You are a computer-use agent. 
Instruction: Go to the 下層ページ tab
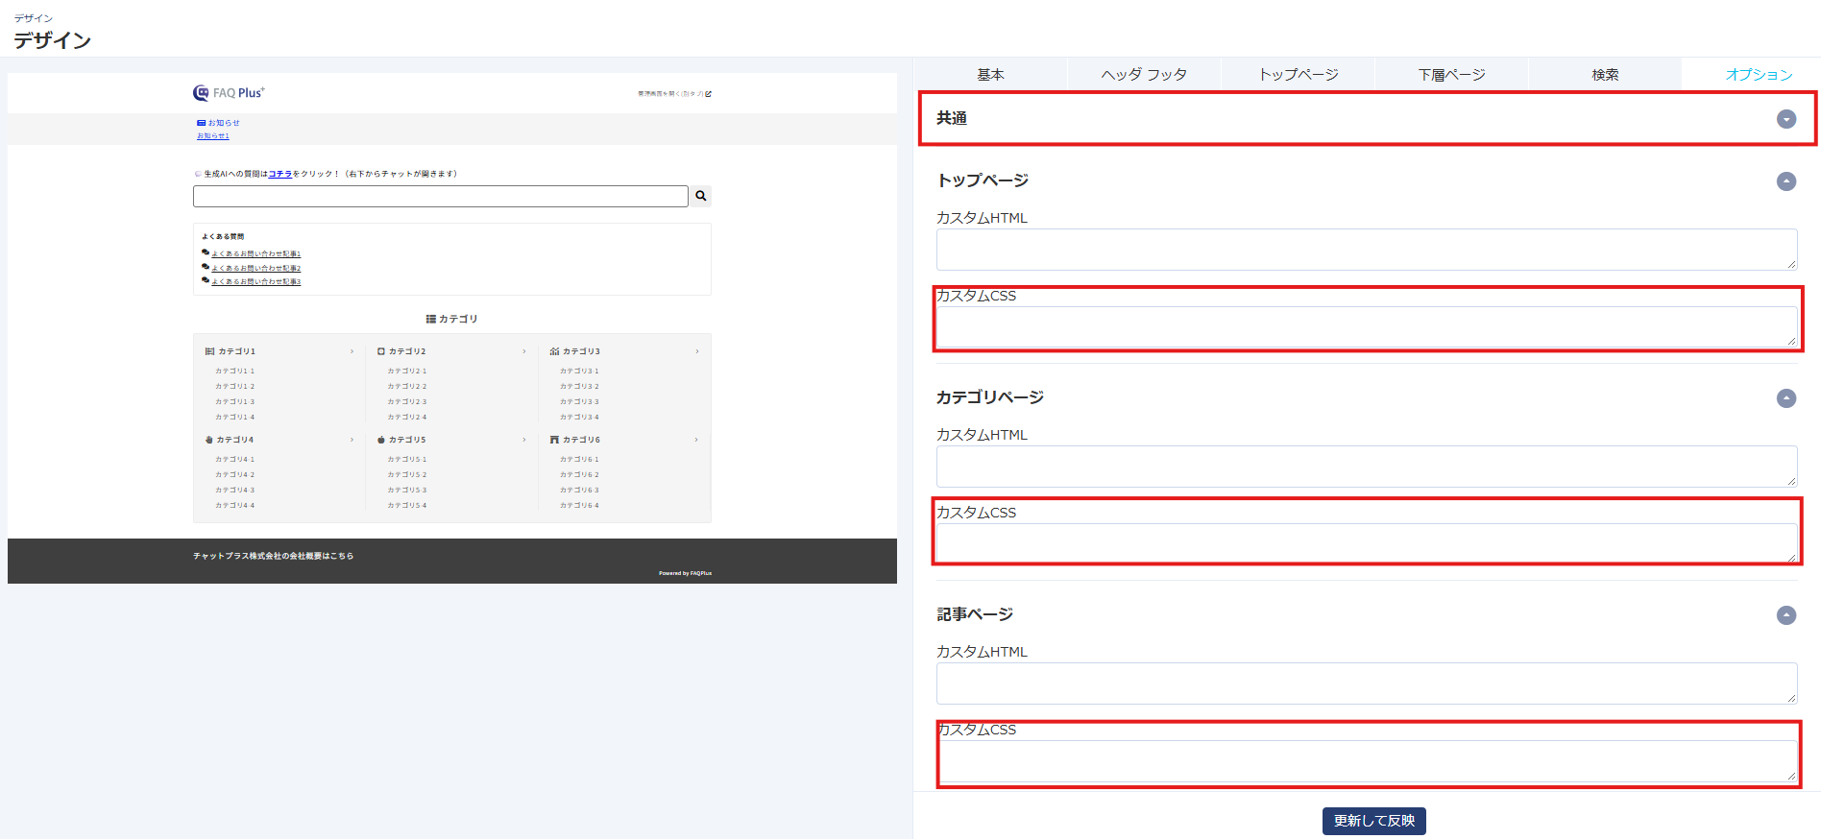point(1451,75)
